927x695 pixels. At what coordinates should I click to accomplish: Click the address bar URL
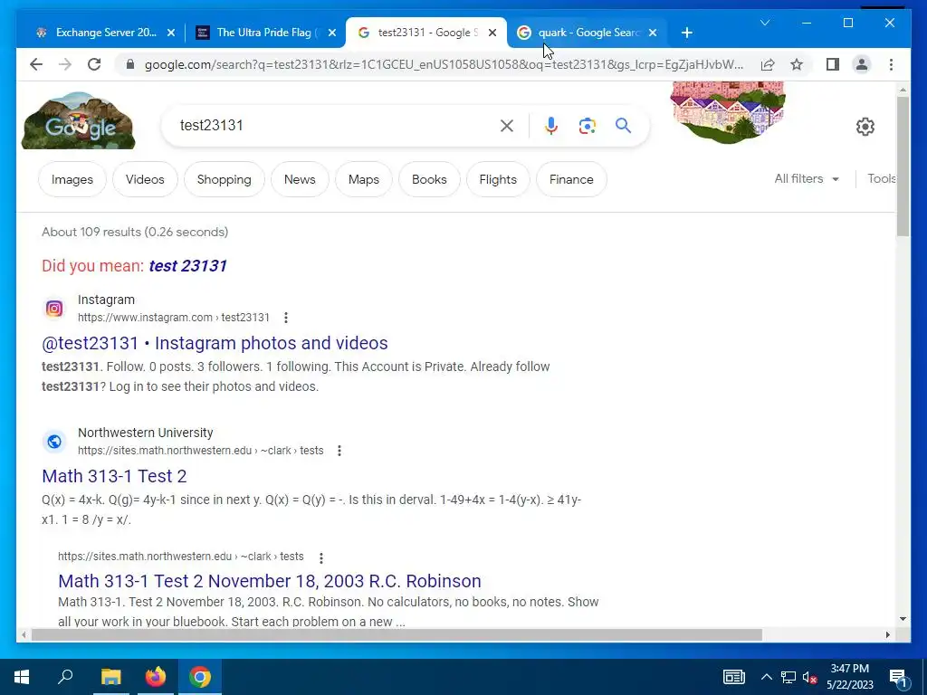tap(444, 64)
